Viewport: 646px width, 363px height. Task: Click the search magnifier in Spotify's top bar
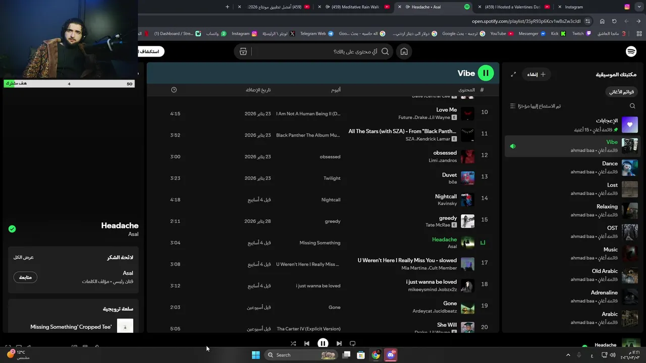pyautogui.click(x=385, y=51)
